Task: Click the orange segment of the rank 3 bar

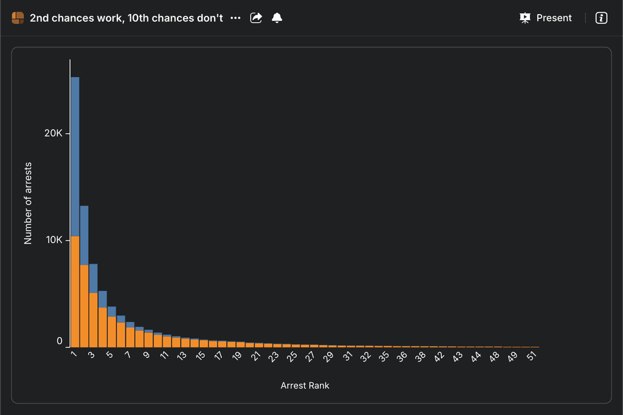Action: [x=93, y=320]
